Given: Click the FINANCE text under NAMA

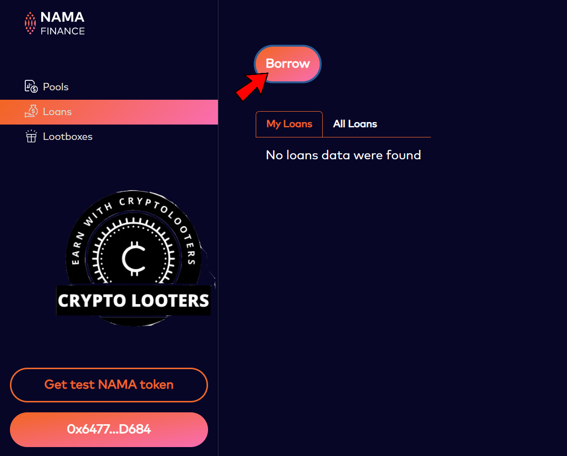Looking at the screenshot, I should (63, 31).
